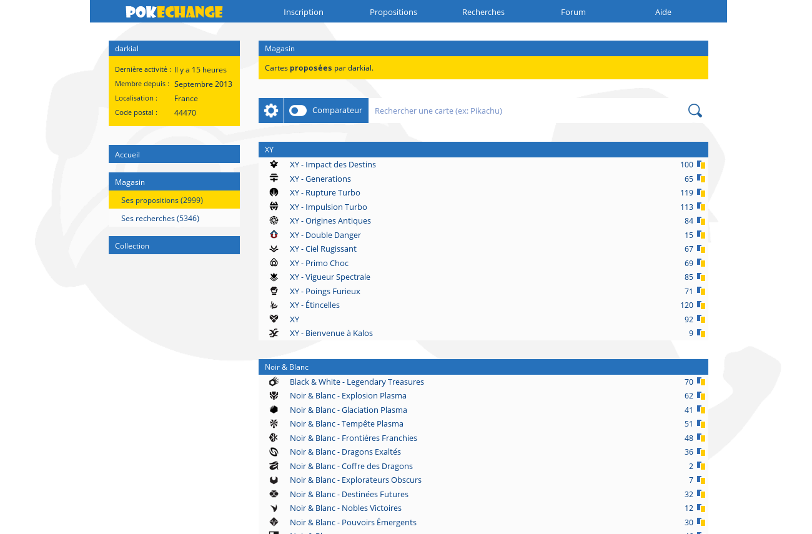Viewport: 812px width, 534px height.
Task: Click the cards icon on XY - Generations row
Action: coord(701,179)
